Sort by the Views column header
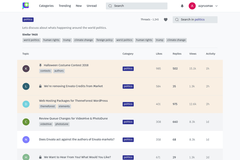This screenshot has height=160, width=240. pos(193,54)
